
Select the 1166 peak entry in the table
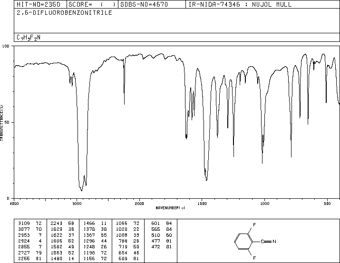(95, 258)
